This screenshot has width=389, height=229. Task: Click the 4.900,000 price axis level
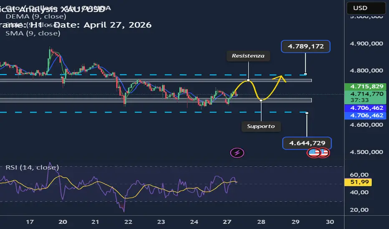click(x=366, y=44)
